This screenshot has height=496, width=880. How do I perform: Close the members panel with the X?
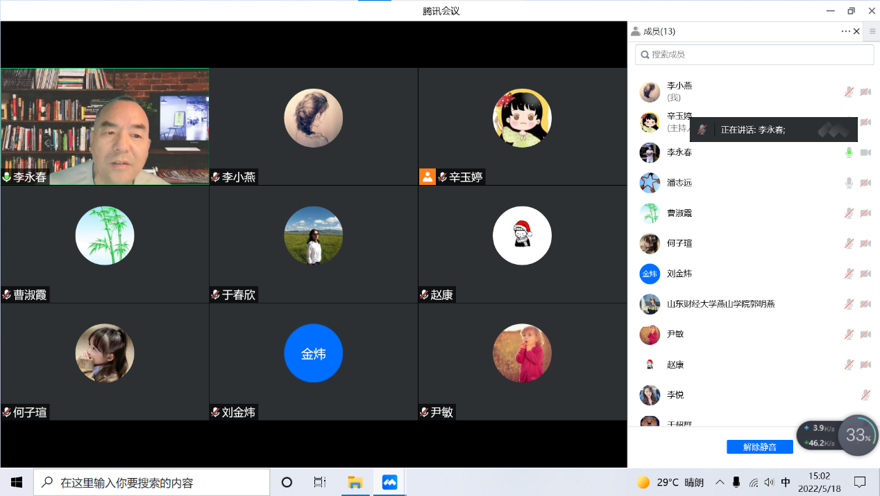pos(856,31)
